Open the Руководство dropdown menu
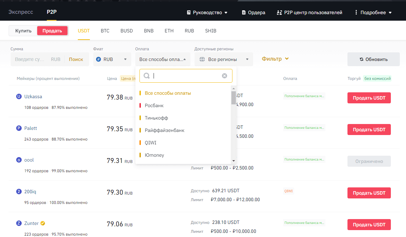The image size is (406, 237). click(x=207, y=12)
